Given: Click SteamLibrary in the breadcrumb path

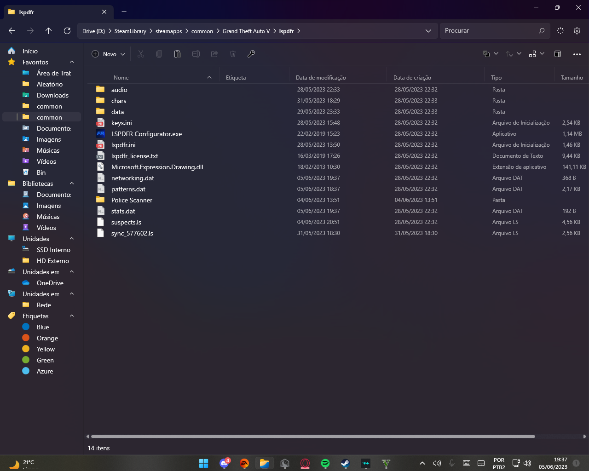Looking at the screenshot, I should click(130, 31).
